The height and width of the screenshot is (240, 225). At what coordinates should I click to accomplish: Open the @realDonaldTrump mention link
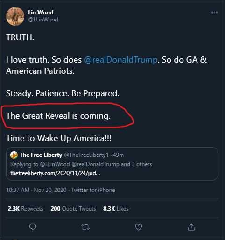click(121, 60)
